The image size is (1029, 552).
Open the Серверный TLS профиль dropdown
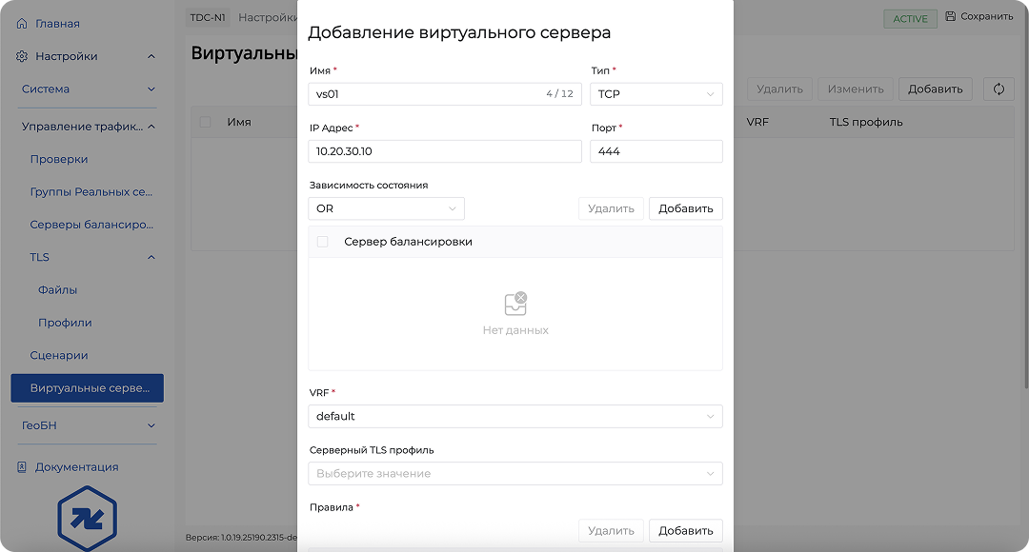(514, 474)
